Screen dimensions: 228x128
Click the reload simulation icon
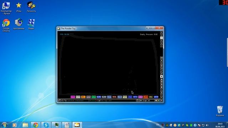[62, 100]
